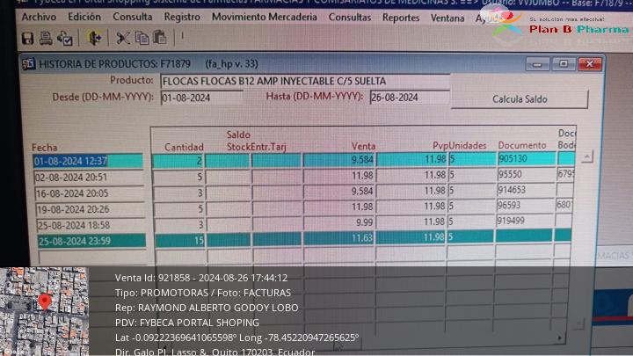Click the Save floppy disk icon

click(27, 39)
